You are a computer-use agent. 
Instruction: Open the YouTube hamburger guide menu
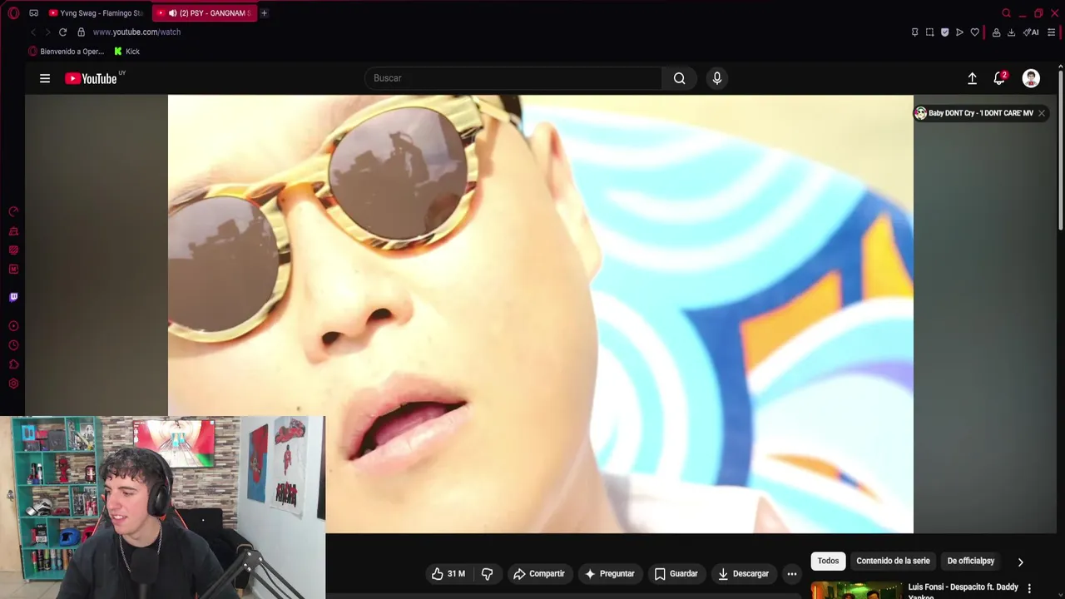tap(45, 78)
